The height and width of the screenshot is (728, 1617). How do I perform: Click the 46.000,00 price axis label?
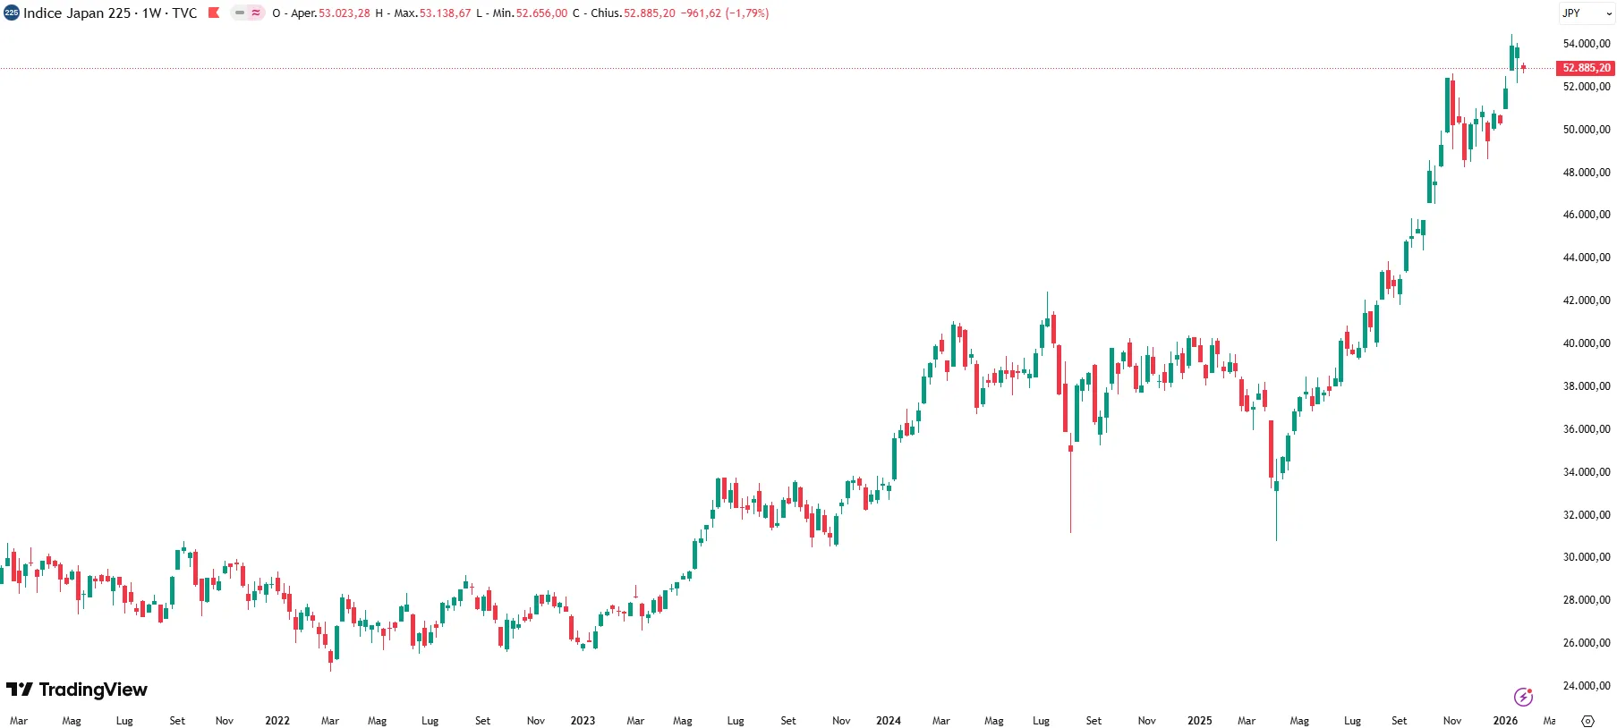[1587, 215]
